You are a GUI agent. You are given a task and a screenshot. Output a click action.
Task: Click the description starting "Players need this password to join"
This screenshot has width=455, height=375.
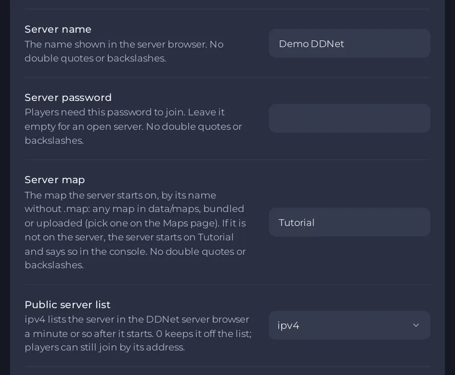point(133,126)
